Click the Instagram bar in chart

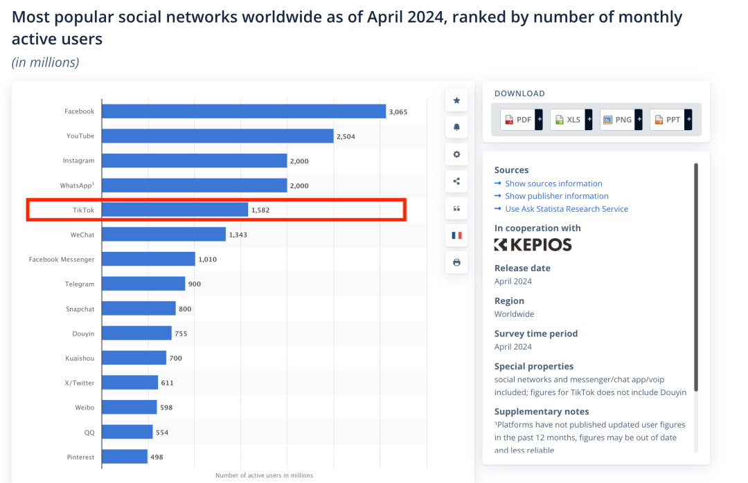(x=195, y=161)
